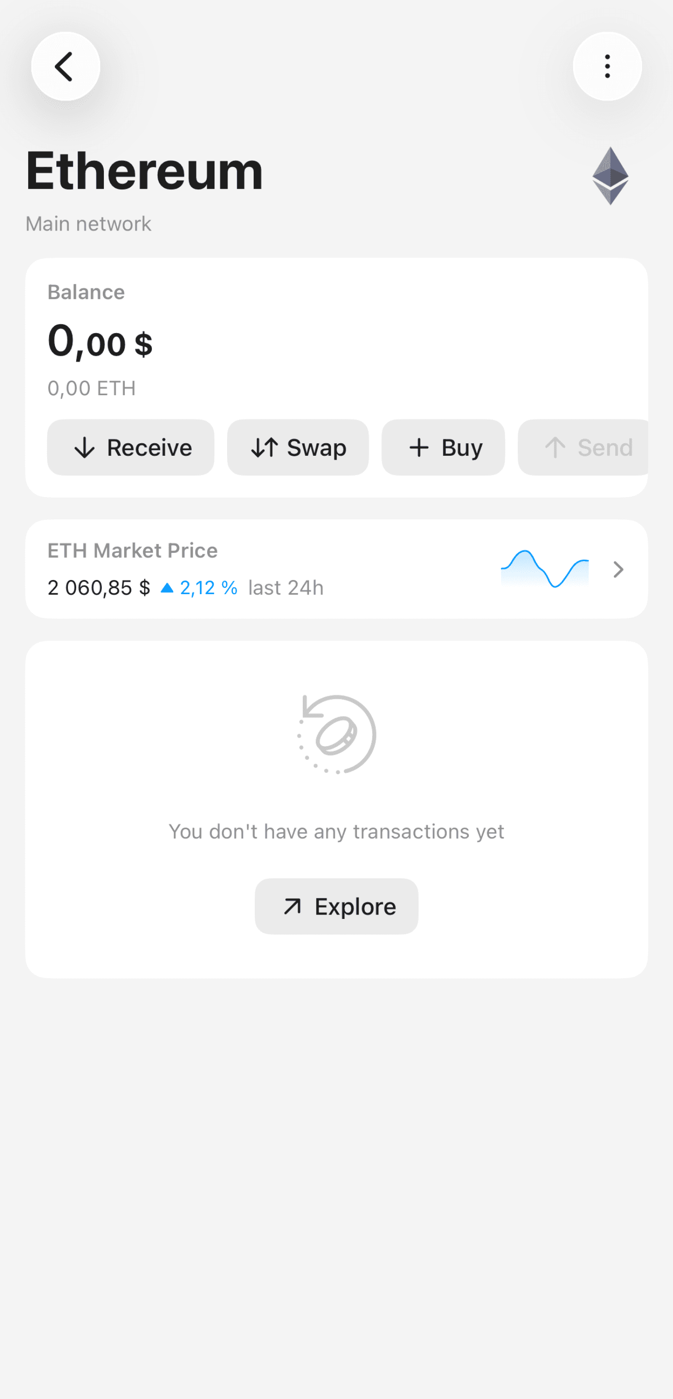Click the Balance heading label
The height and width of the screenshot is (1399, 673).
click(x=86, y=292)
